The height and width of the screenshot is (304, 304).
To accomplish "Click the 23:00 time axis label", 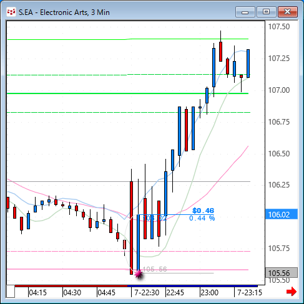I will click(210, 293).
